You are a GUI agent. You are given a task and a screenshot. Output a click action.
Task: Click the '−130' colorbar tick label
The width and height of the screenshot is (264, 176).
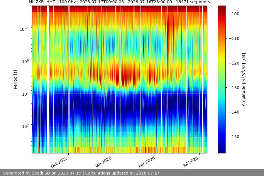pyautogui.click(x=234, y=88)
